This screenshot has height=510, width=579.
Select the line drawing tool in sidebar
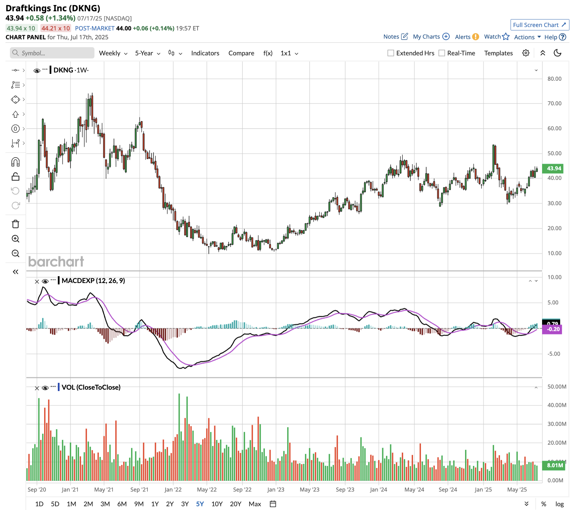[15, 70]
